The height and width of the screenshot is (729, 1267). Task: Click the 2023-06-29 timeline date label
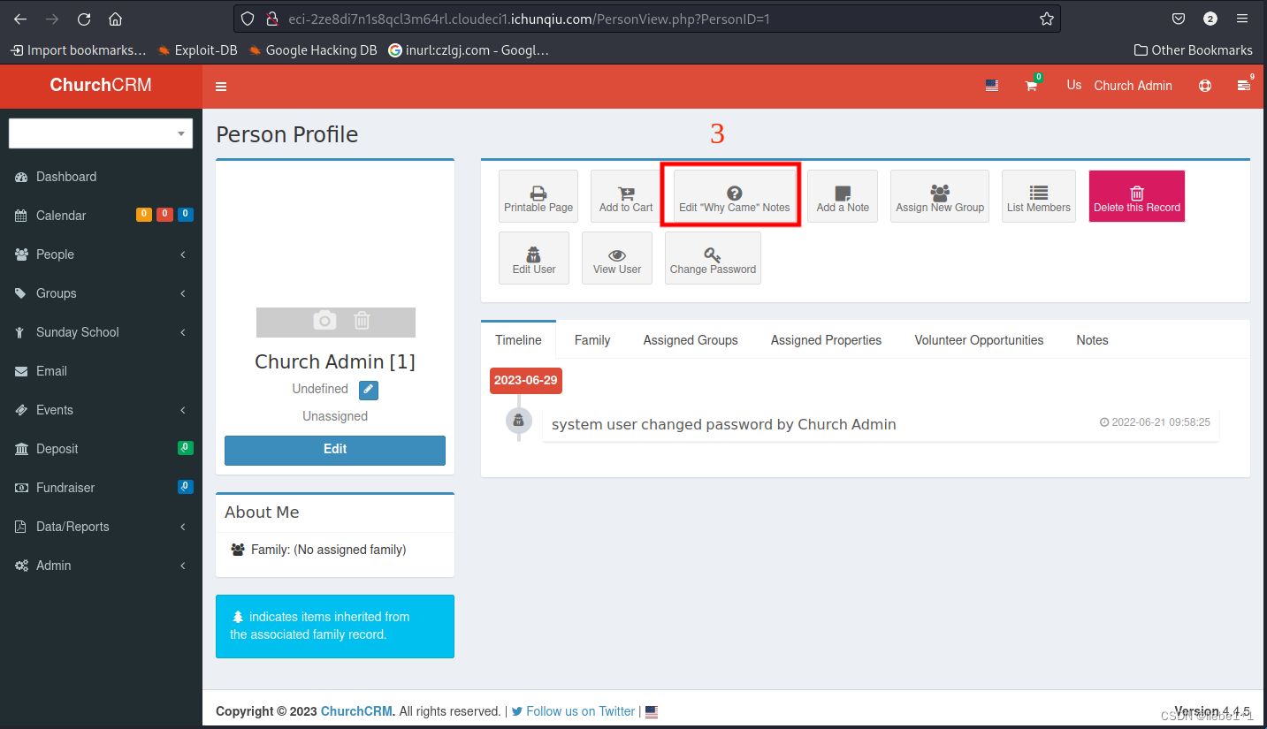pyautogui.click(x=526, y=381)
